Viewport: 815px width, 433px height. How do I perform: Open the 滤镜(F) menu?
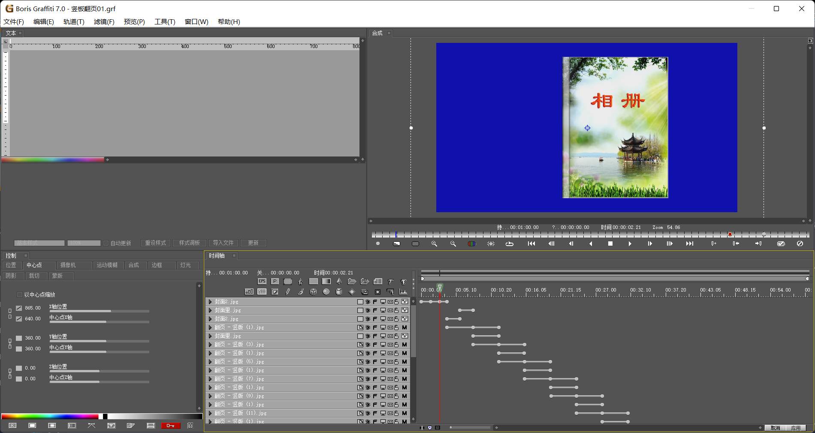(104, 22)
